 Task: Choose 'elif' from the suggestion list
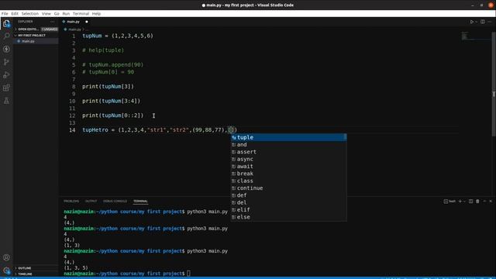coord(288,210)
